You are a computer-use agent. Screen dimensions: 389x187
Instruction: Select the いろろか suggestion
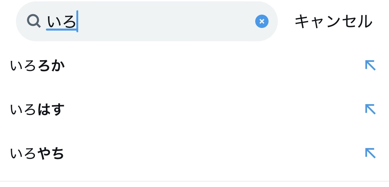click(x=37, y=66)
